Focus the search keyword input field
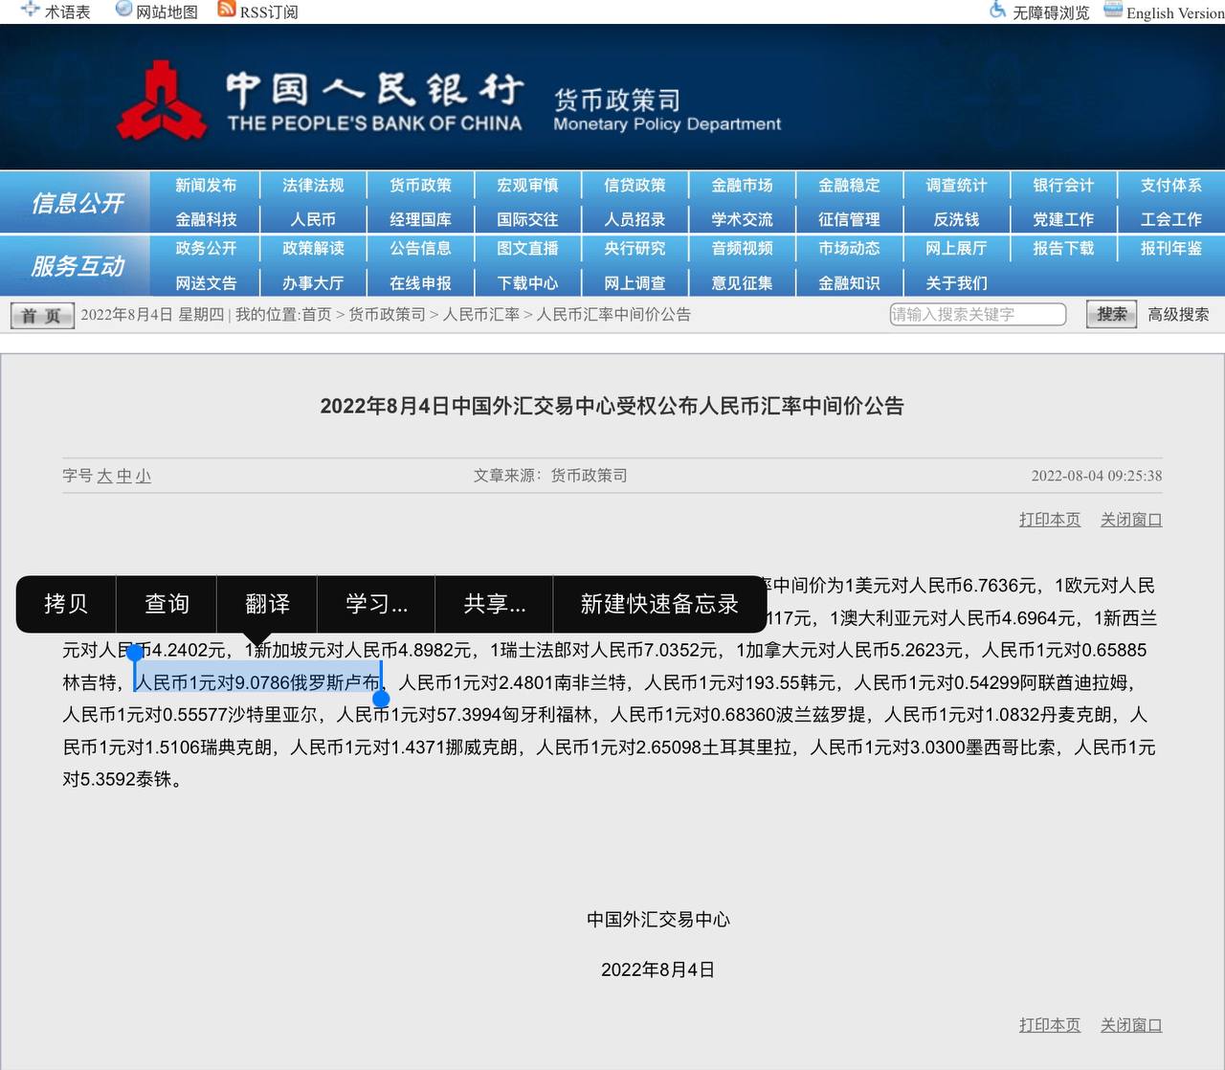This screenshot has width=1225, height=1070. tap(978, 314)
